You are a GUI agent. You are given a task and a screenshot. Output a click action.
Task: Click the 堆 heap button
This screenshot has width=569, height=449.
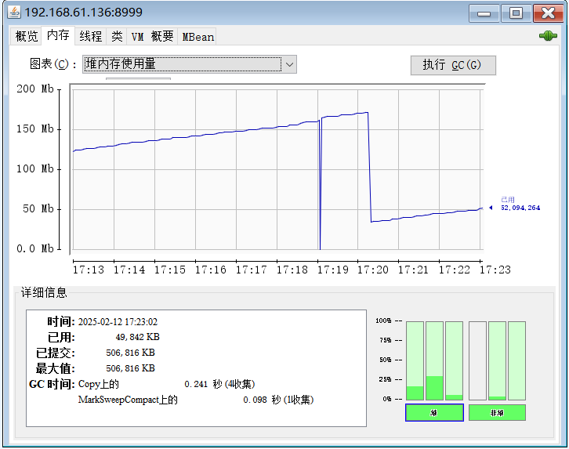tap(434, 412)
